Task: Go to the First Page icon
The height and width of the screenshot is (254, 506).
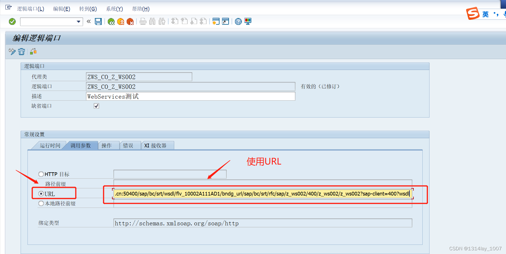Action: (x=175, y=22)
